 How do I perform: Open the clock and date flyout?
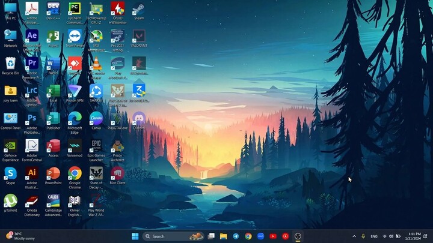point(413,236)
